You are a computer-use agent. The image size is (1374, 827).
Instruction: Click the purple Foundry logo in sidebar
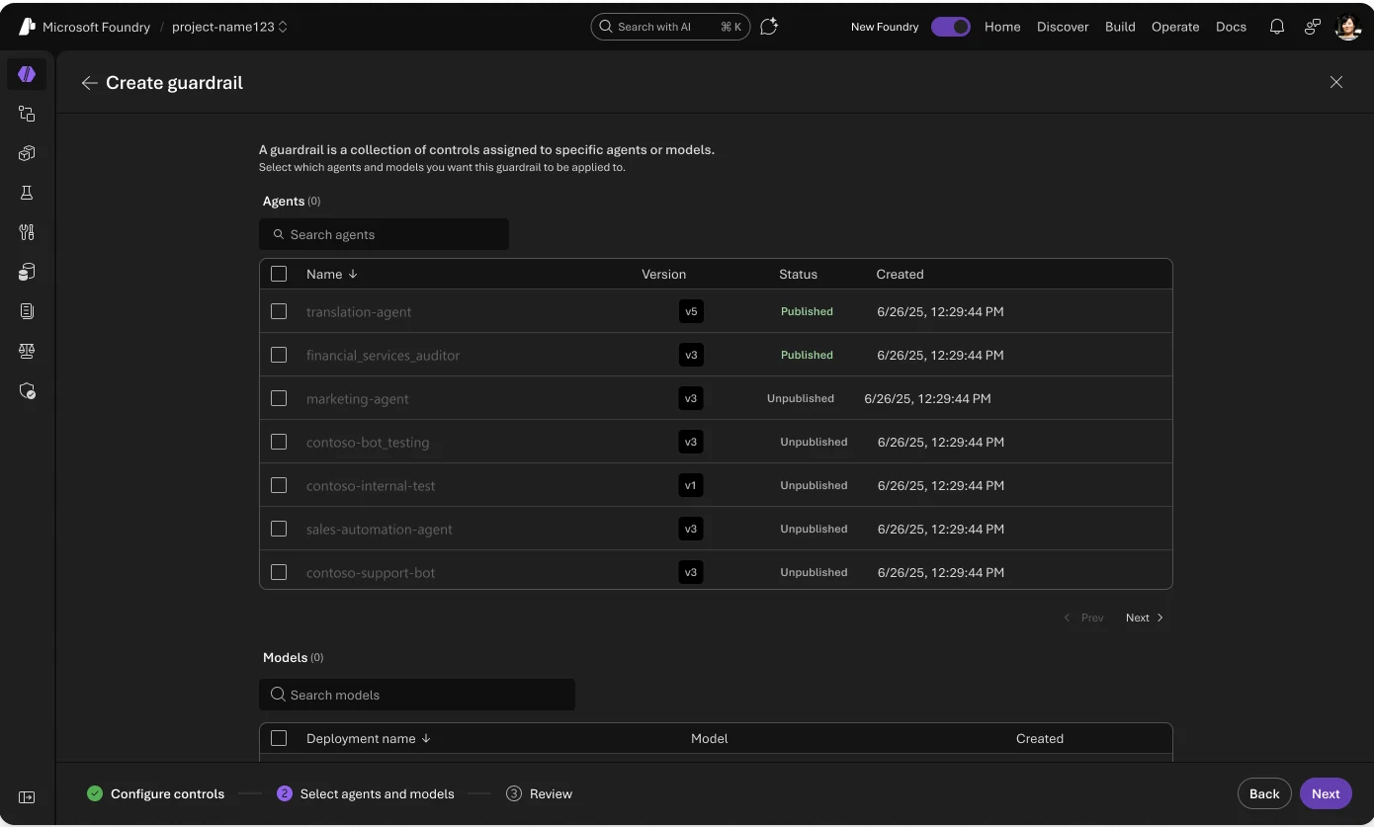(27, 74)
